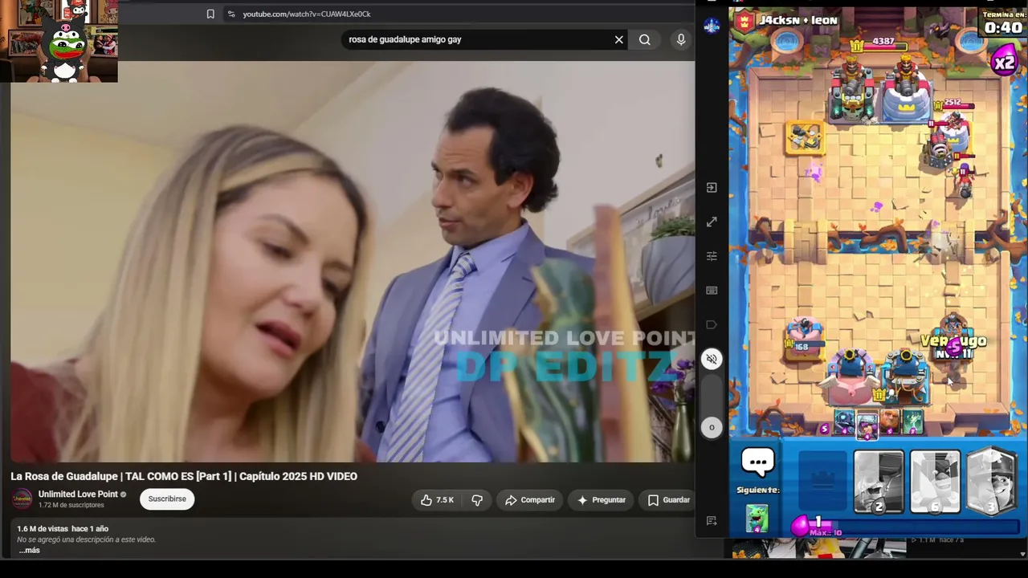Open the Unlimited Love Point channel name link
This screenshot has height=578, width=1028.
(x=78, y=495)
